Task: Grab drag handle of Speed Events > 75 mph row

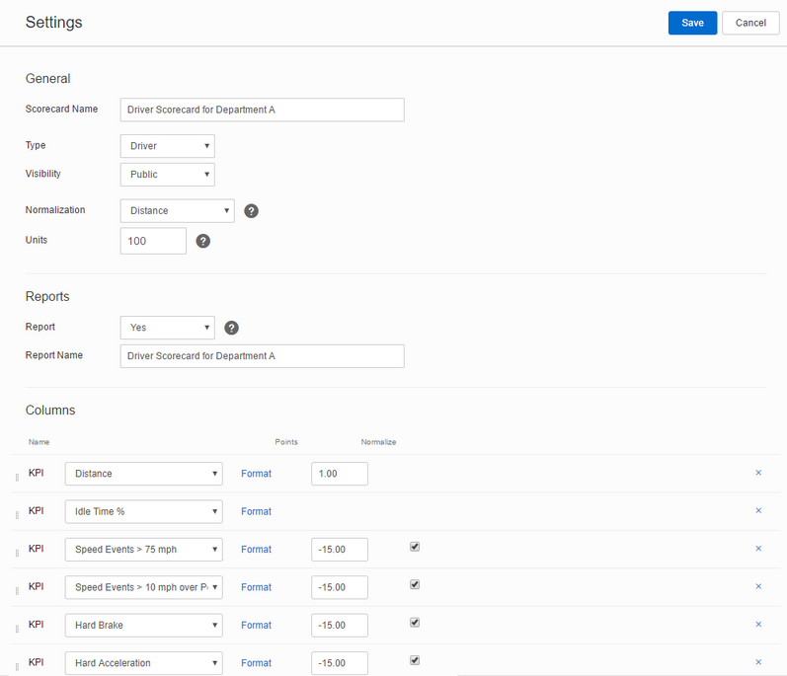Action: click(x=17, y=553)
